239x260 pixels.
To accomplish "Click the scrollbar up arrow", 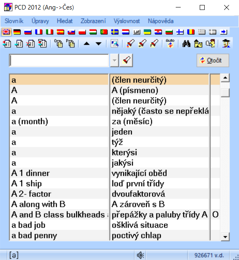I will click(x=225, y=78).
